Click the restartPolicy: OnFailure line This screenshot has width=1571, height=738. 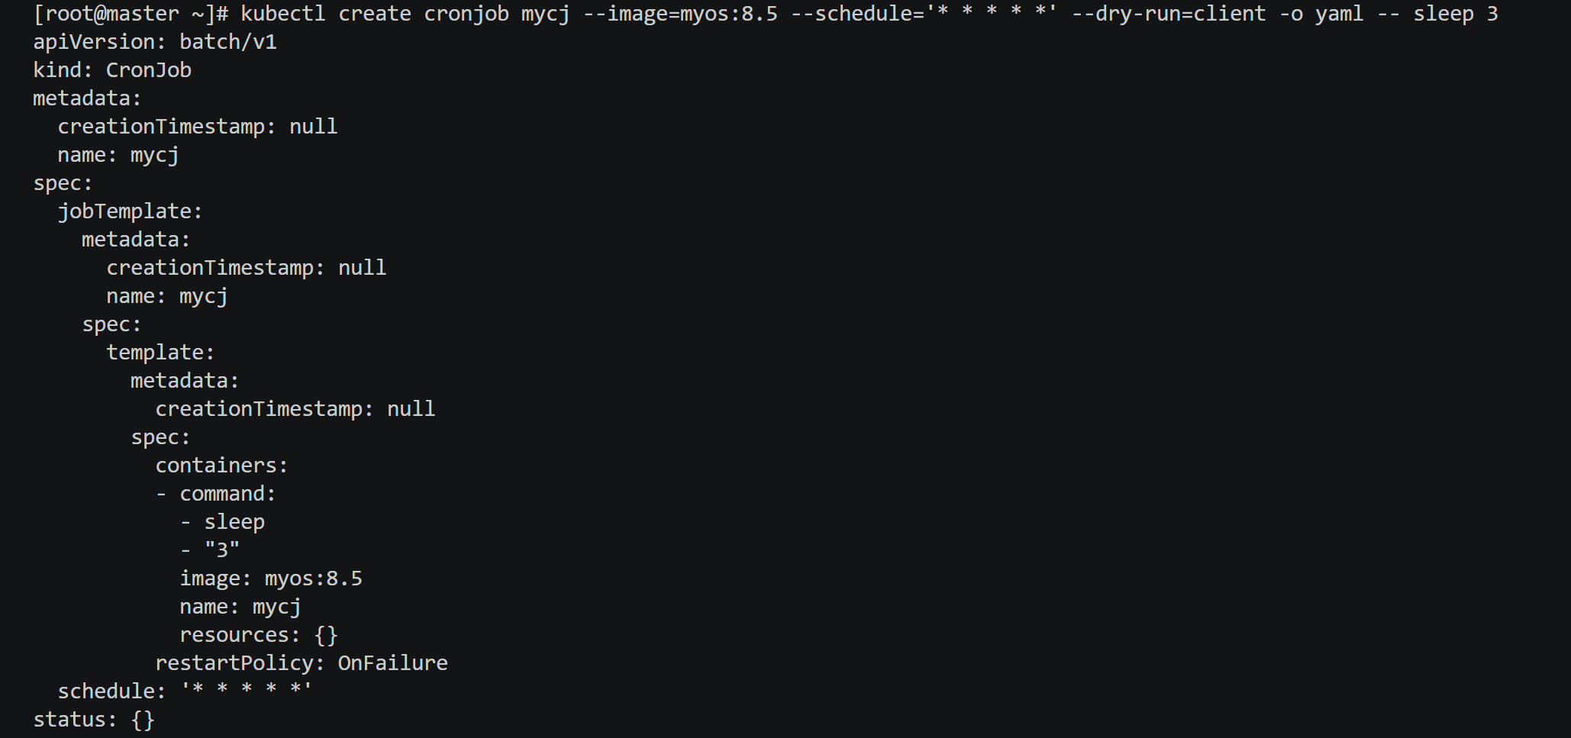(x=302, y=663)
